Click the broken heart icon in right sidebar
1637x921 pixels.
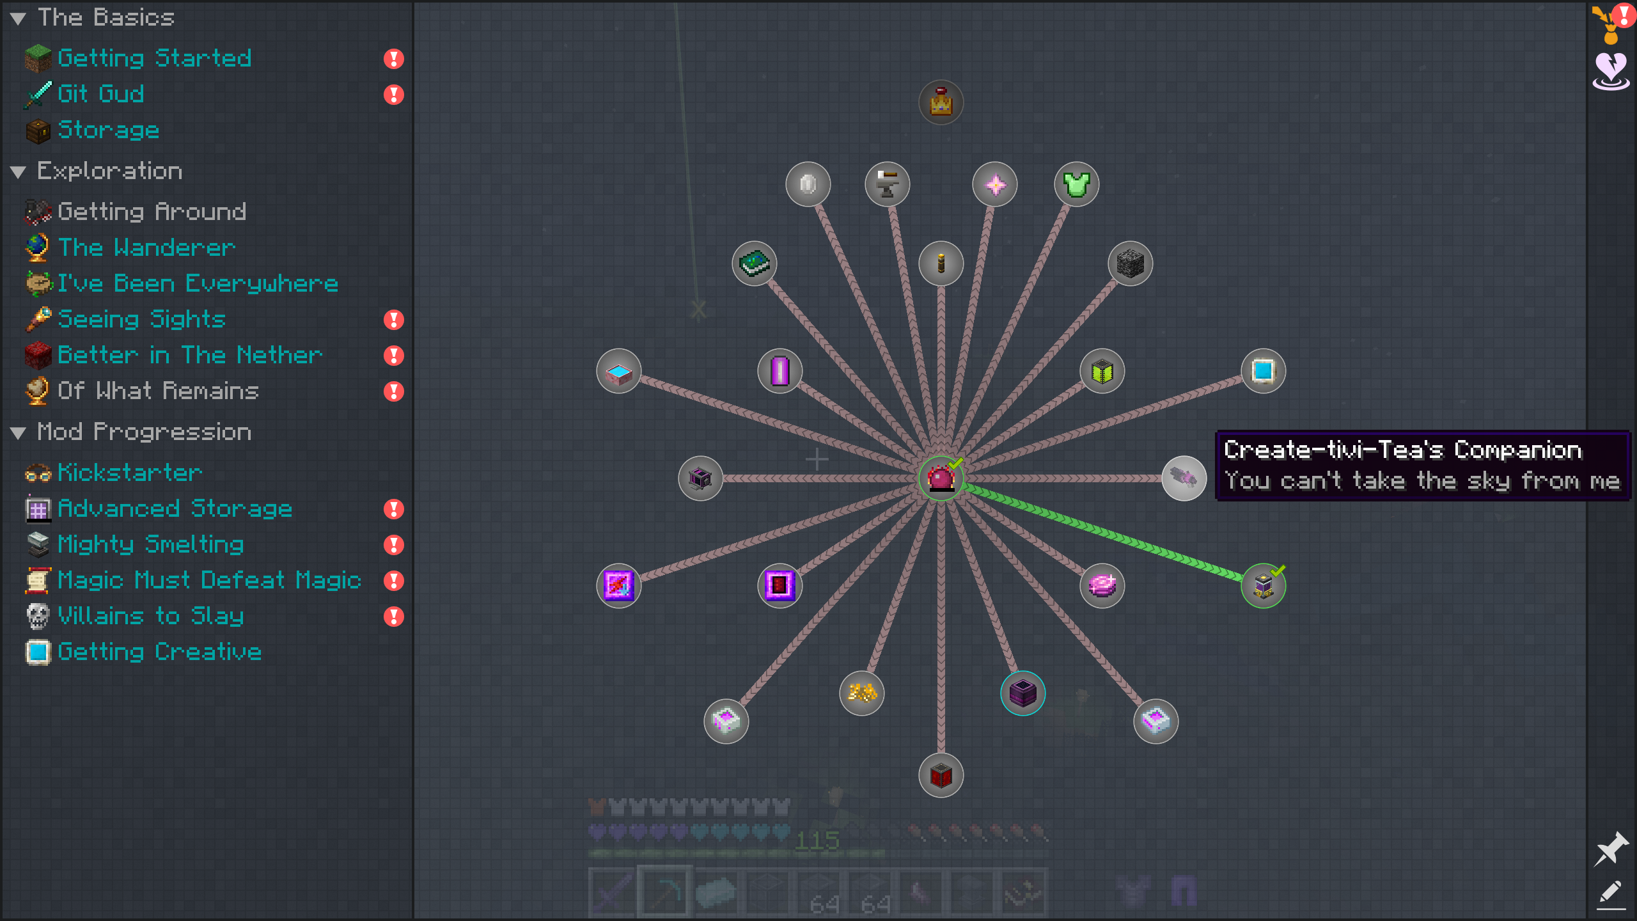click(1611, 72)
